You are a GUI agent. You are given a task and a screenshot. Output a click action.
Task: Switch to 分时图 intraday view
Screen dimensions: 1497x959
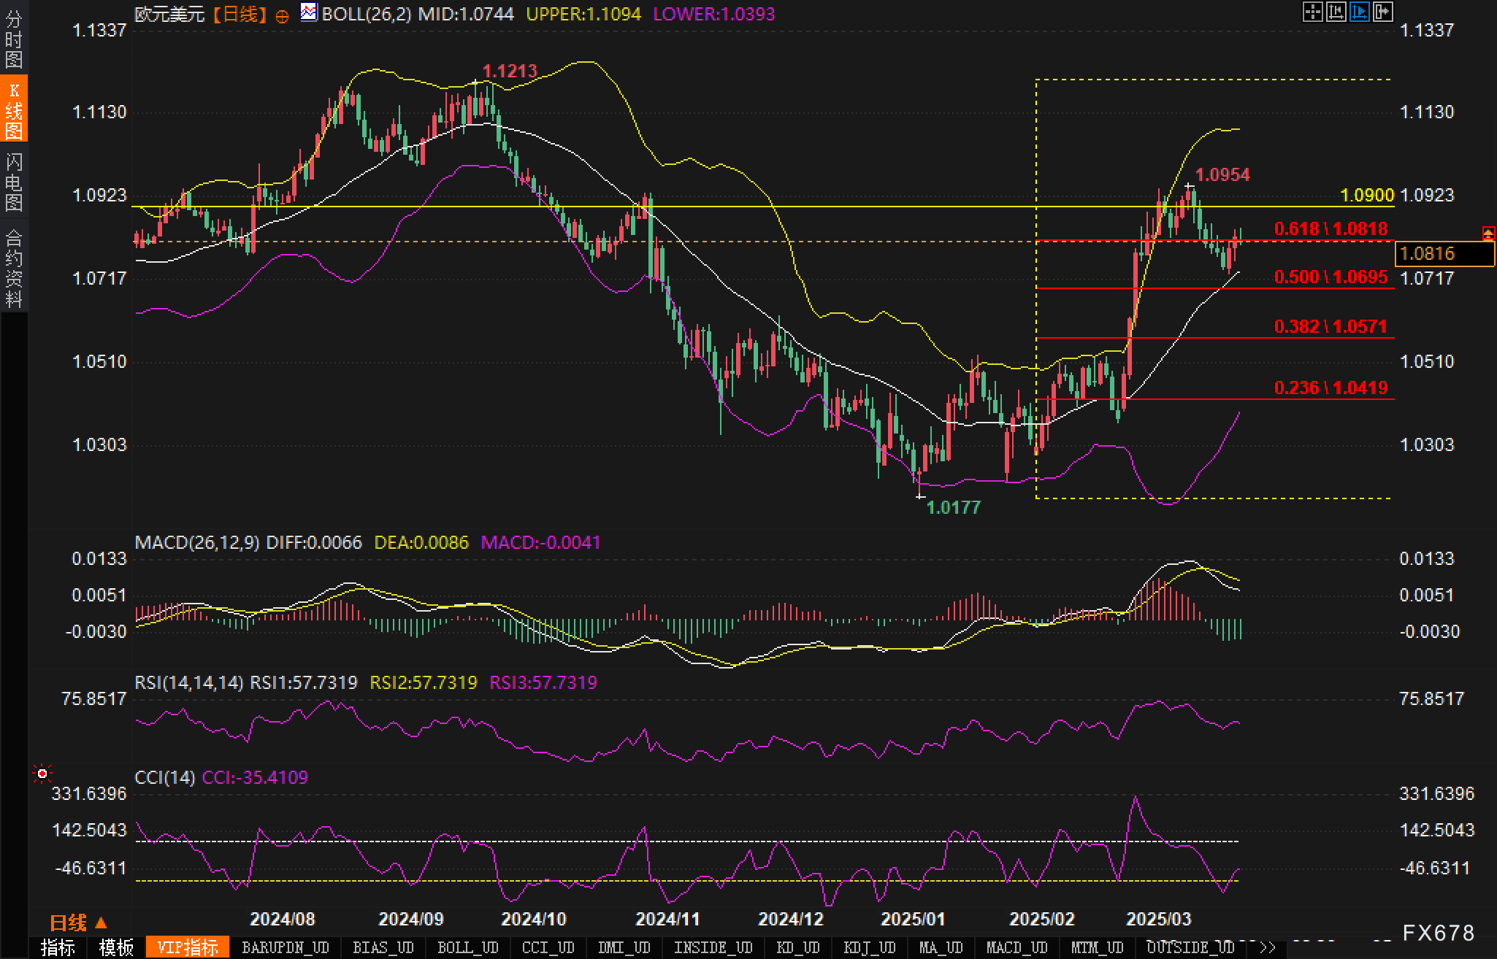pyautogui.click(x=14, y=39)
